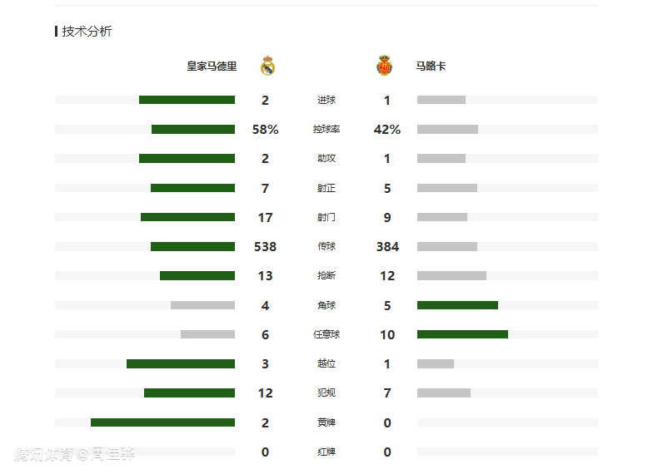The height and width of the screenshot is (474, 648).
Task: Click the 腾讯体育 watermark text
Action: point(43,454)
